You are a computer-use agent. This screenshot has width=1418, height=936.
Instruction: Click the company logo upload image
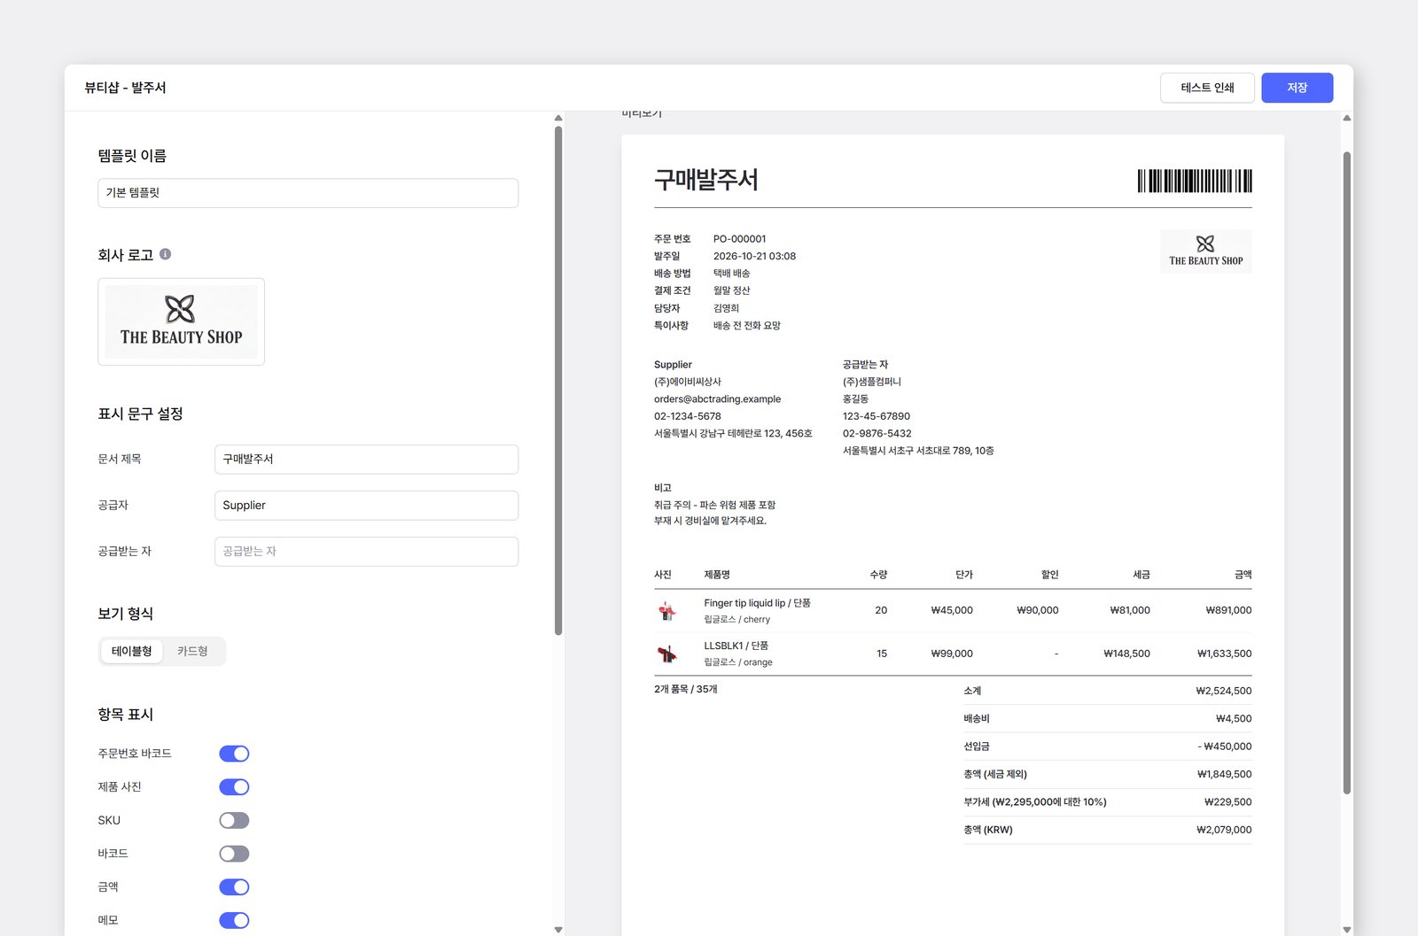click(181, 321)
